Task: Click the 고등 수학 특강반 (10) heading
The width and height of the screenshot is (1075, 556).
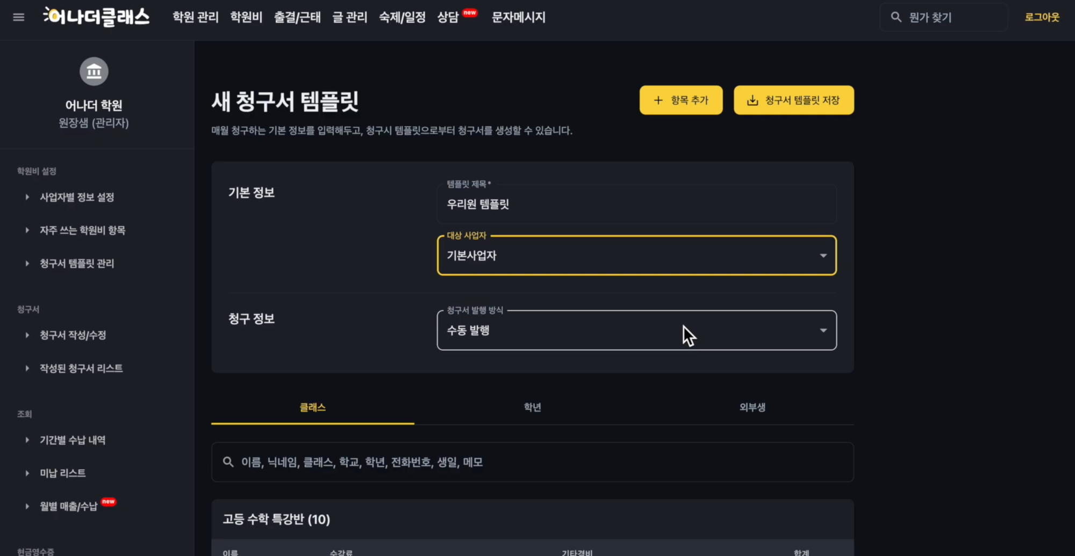Action: point(276,519)
